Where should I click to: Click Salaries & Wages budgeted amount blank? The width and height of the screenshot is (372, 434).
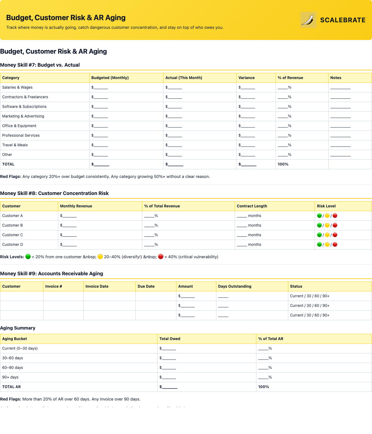pyautogui.click(x=100, y=87)
